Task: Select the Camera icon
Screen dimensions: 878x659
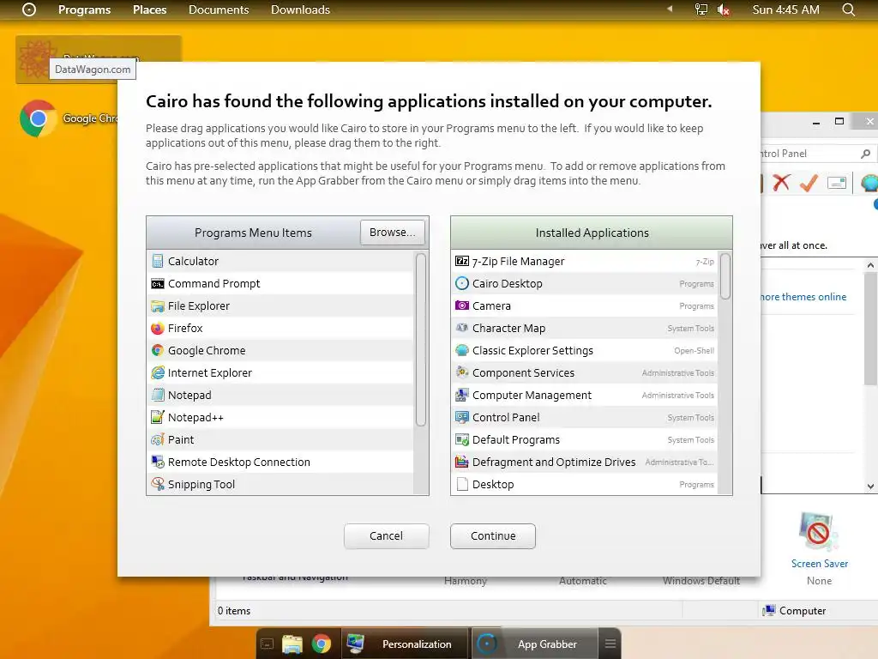Action: pyautogui.click(x=462, y=305)
